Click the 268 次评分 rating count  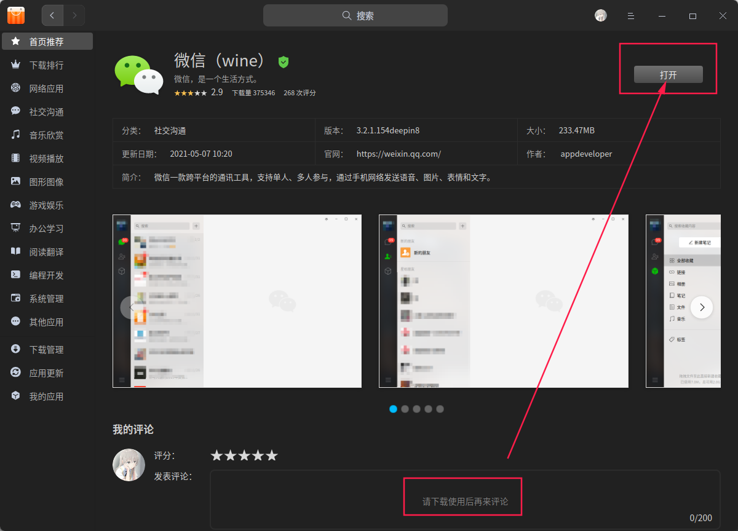(300, 93)
